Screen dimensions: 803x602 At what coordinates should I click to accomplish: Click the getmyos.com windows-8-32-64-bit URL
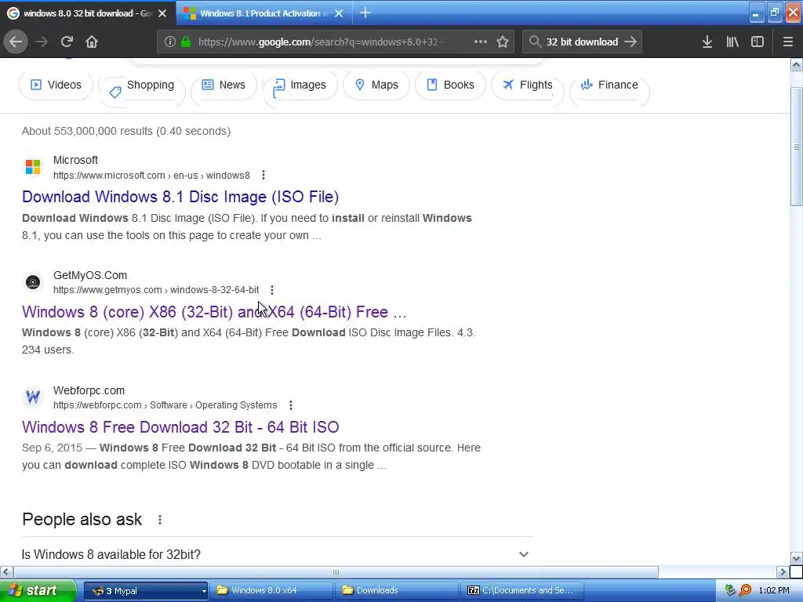156,290
